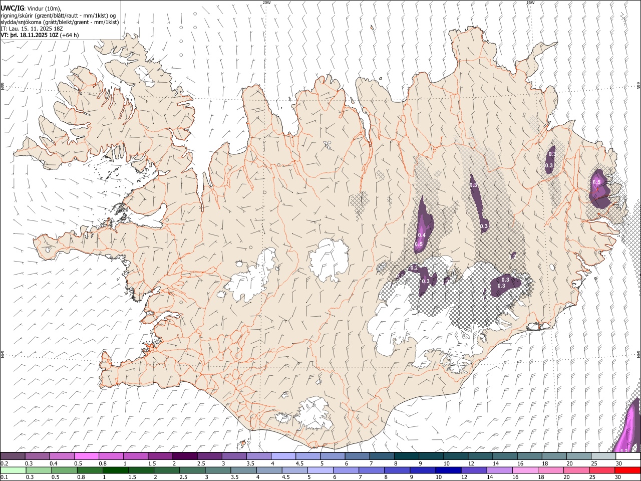
Task: Click the 'IT: Lau. 15. 11. 2025 18Z' line
Action: (x=32, y=29)
